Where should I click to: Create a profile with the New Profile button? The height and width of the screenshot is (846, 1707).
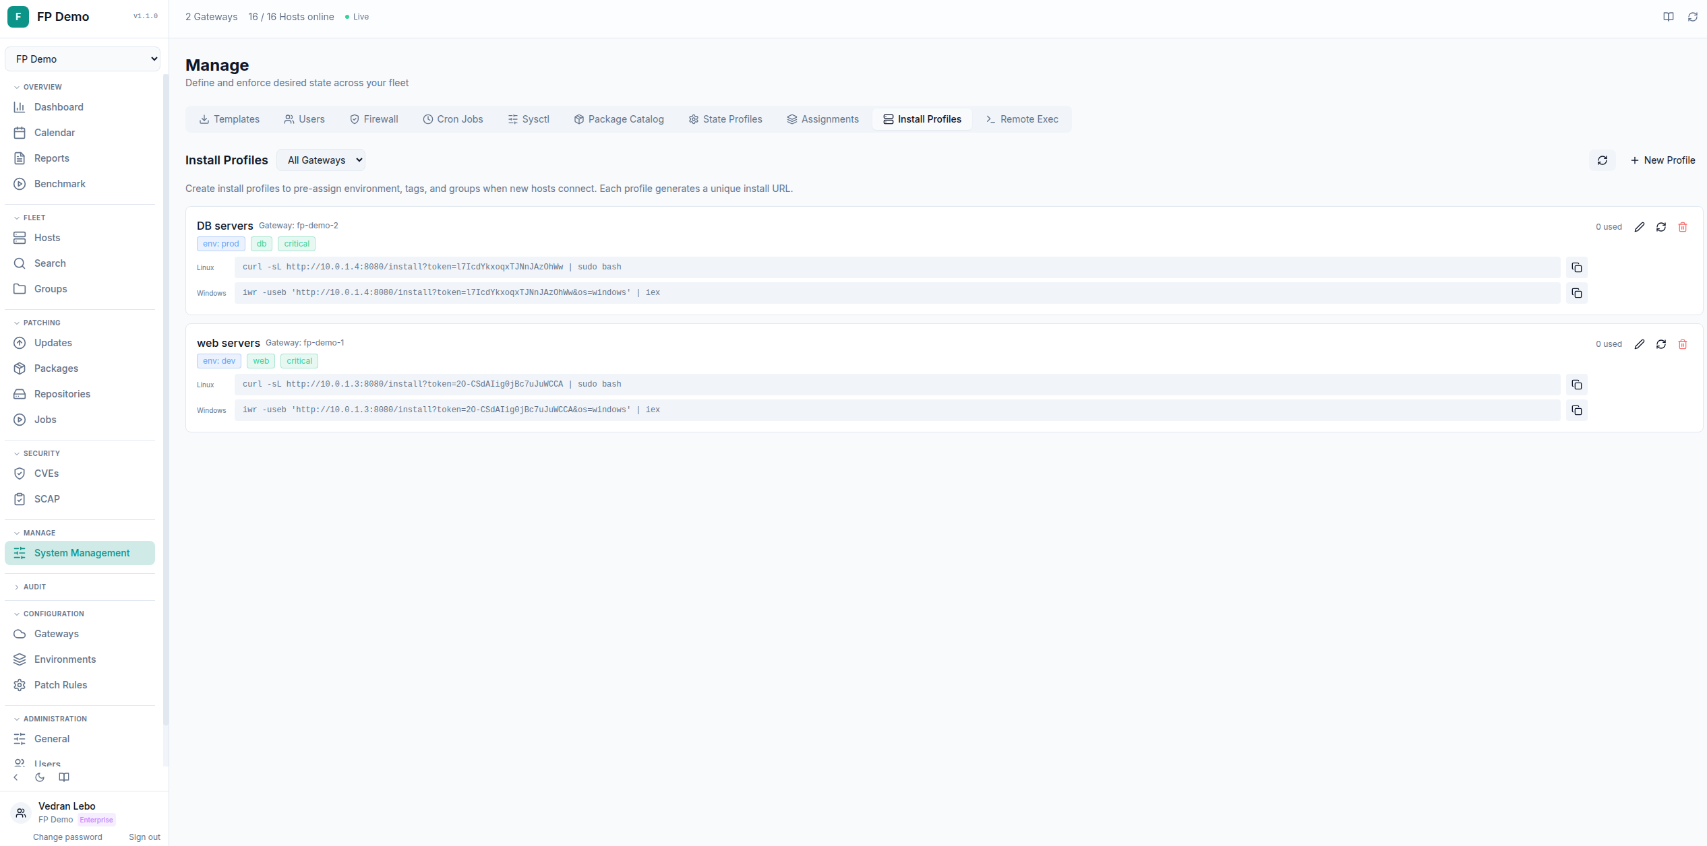point(1663,160)
